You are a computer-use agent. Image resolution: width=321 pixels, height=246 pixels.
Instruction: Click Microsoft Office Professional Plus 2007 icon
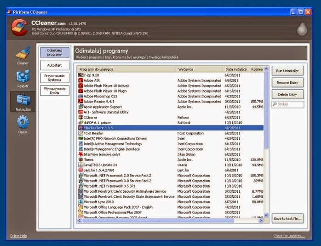[x=80, y=212]
